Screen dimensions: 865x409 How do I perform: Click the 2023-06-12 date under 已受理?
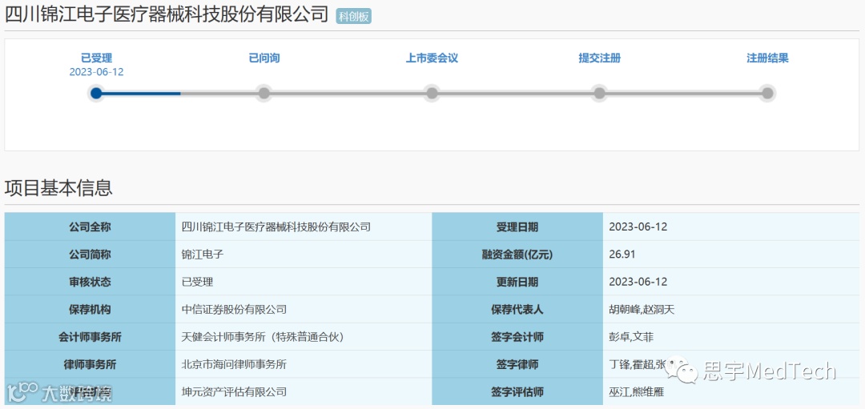click(x=97, y=72)
